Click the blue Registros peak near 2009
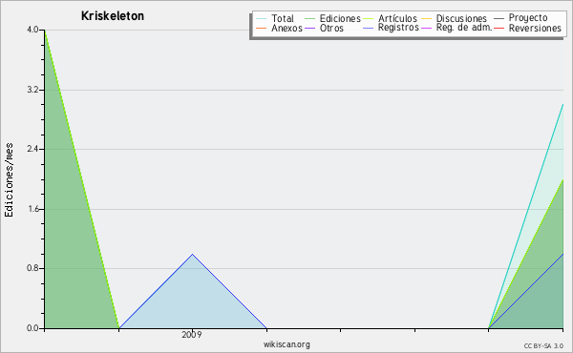573x353 pixels. (x=193, y=254)
